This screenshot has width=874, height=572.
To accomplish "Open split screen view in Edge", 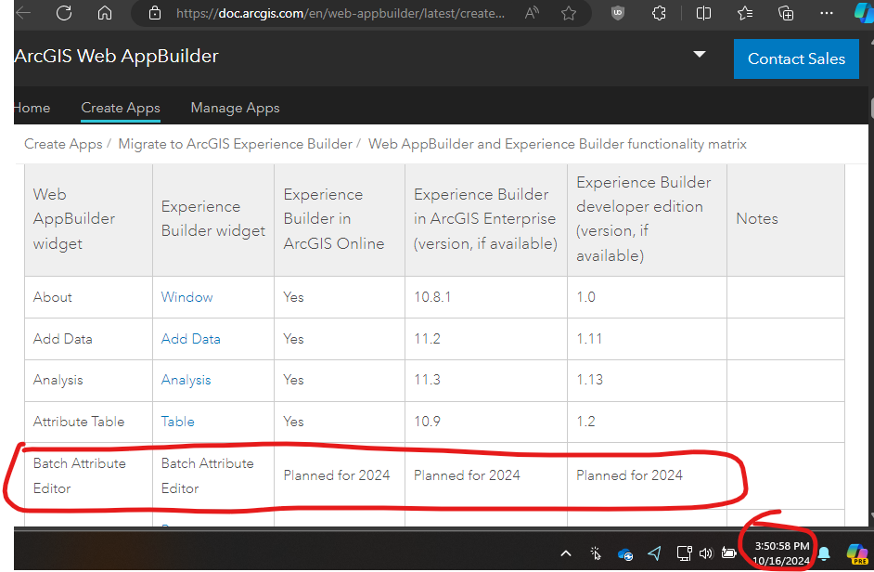I will 702,13.
